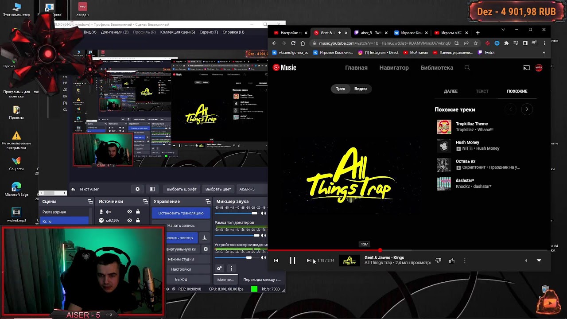Screen dimensions: 567x319
Task: Expand the Chrome tab search chevron
Action: (x=503, y=30)
